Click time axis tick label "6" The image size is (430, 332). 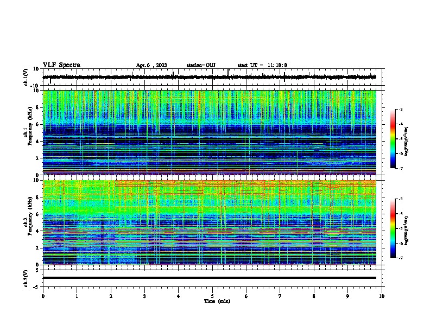[x=246, y=296]
